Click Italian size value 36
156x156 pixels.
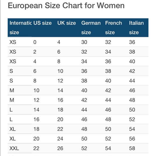coord(132,42)
